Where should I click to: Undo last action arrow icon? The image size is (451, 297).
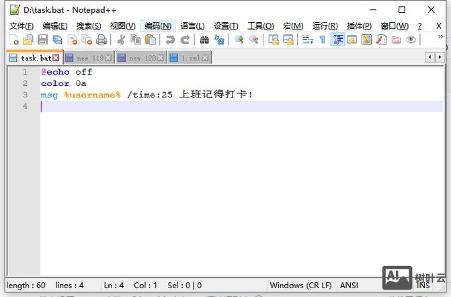[170, 40]
